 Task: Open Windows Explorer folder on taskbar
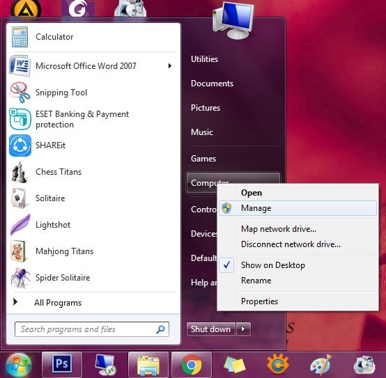pos(148,365)
